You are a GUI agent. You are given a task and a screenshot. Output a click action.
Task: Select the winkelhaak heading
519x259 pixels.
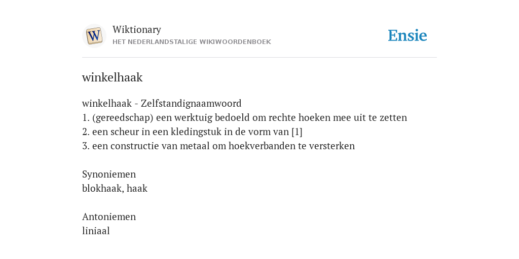(x=112, y=77)
